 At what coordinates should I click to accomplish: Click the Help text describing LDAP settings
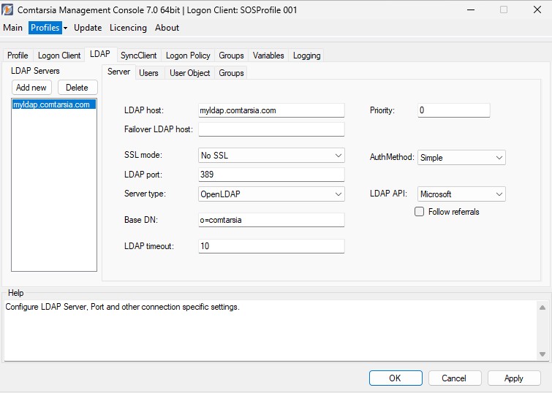[123, 307]
